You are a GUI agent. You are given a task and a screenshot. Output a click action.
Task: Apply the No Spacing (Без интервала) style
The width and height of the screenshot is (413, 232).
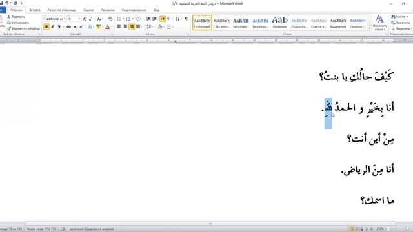point(221,23)
